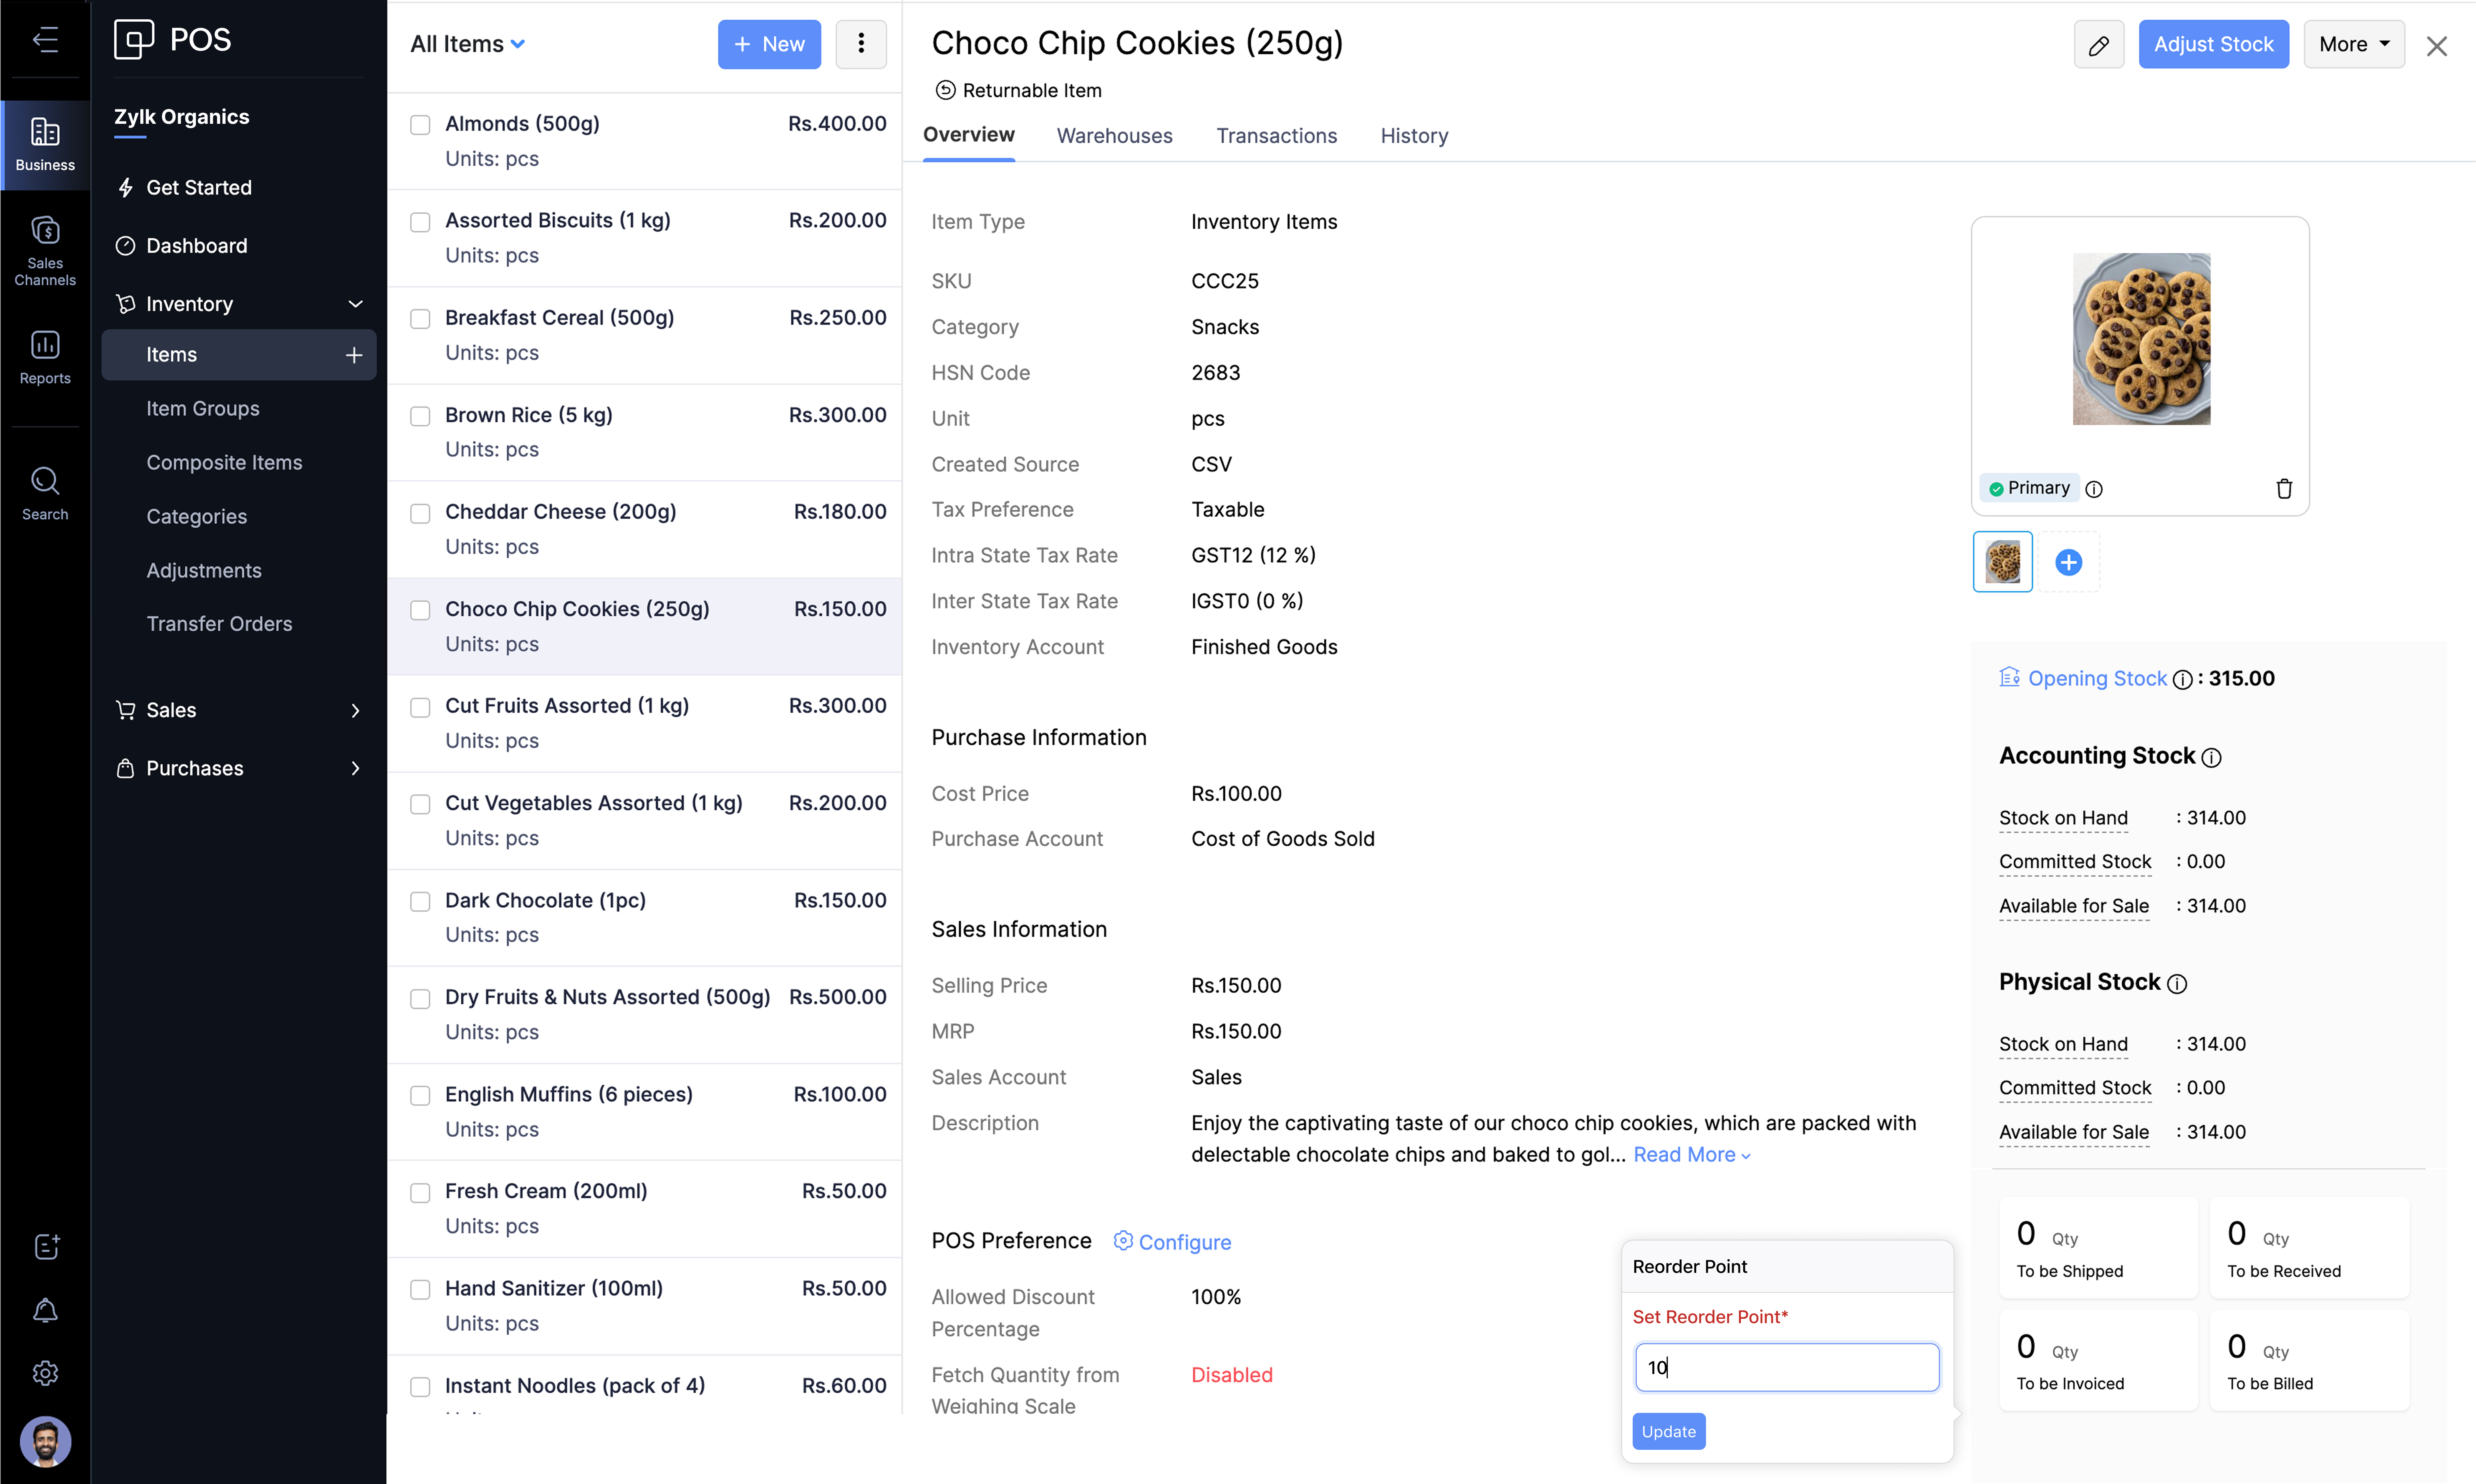Screen dimensions: 2476x1484
Task: Click the Set Reorder Point input field
Action: [x=1786, y=1367]
